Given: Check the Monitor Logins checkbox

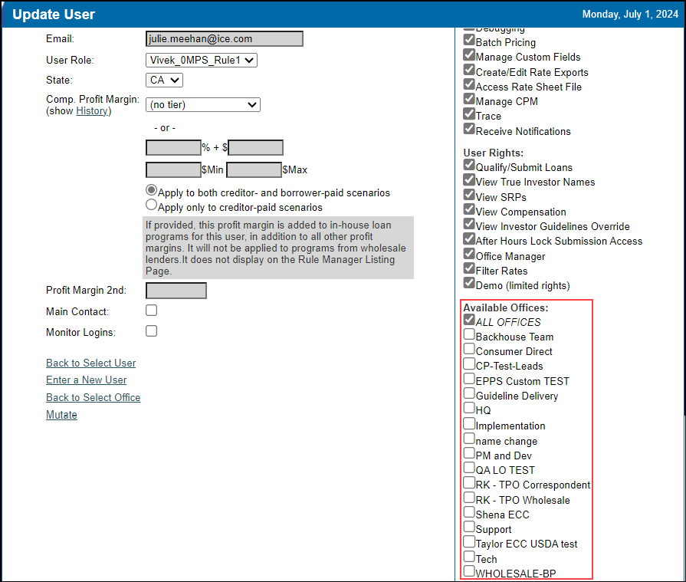Looking at the screenshot, I should 151,330.
